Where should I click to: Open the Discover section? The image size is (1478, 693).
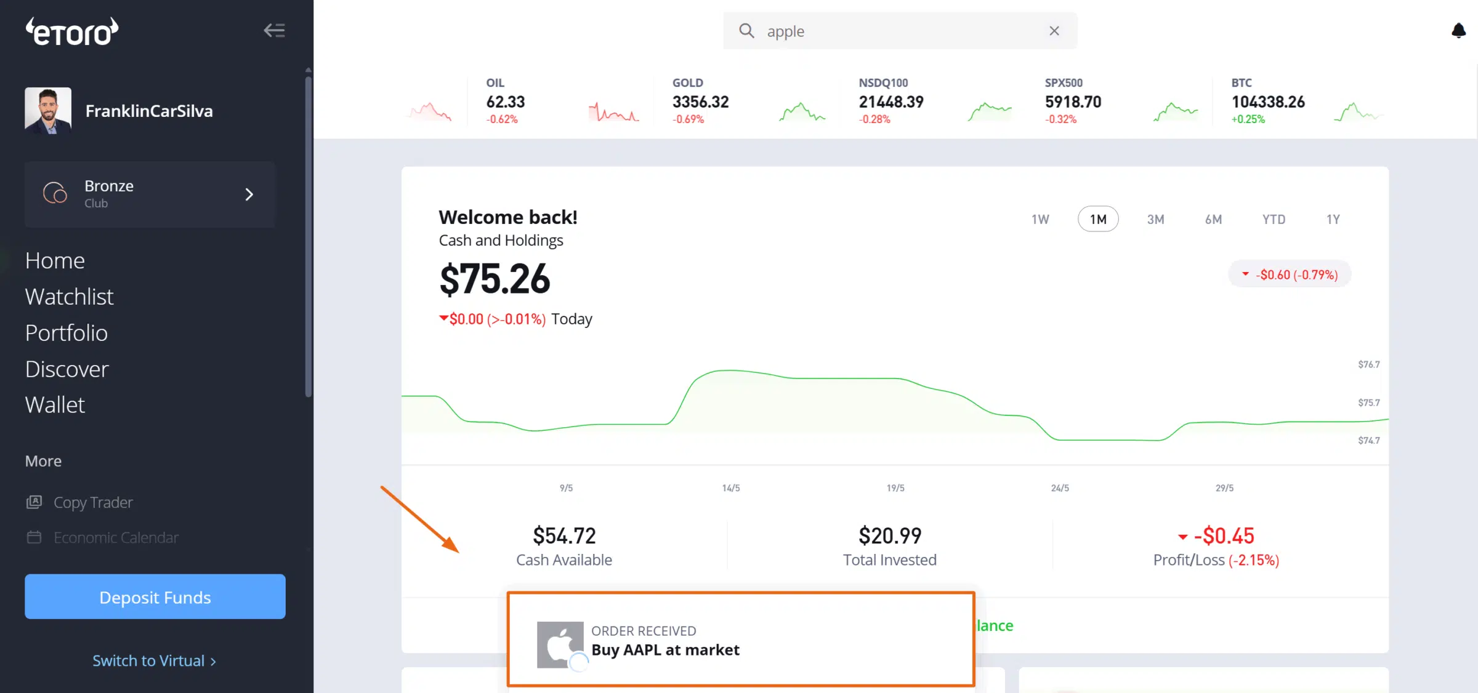tap(67, 369)
